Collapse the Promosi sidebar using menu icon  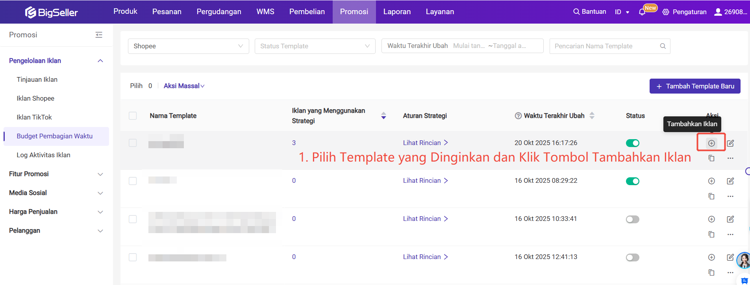(x=99, y=35)
